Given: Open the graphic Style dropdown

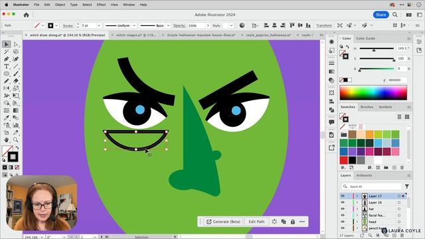Looking at the screenshot, I should tap(231, 25).
